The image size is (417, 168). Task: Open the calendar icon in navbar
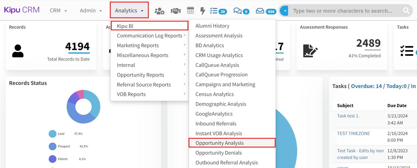[190, 11]
